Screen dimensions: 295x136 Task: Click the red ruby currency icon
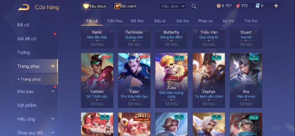tap(238, 6)
